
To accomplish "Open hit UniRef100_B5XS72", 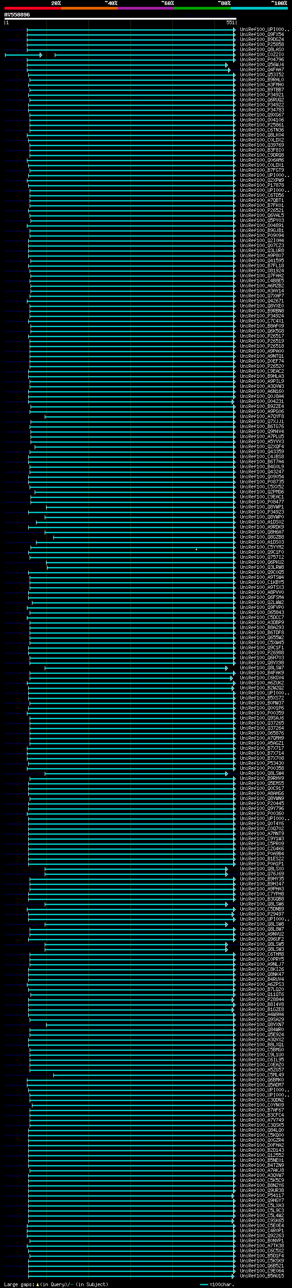I will [261, 698].
